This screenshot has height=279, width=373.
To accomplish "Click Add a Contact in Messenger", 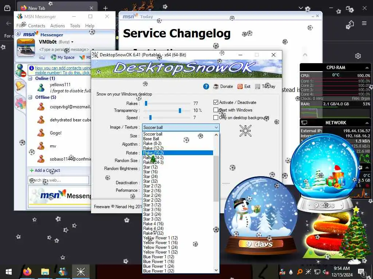I will click(x=47, y=170).
